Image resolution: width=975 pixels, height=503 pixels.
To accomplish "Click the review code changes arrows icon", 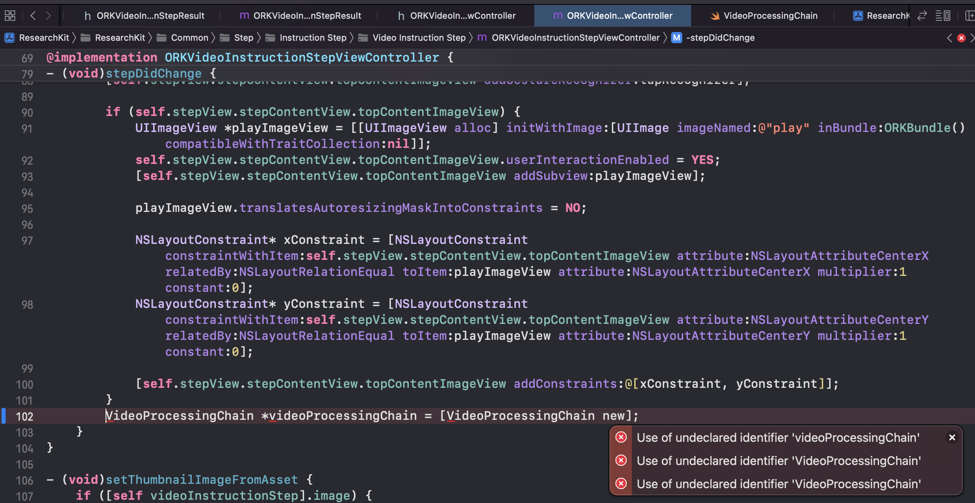I will 922,16.
